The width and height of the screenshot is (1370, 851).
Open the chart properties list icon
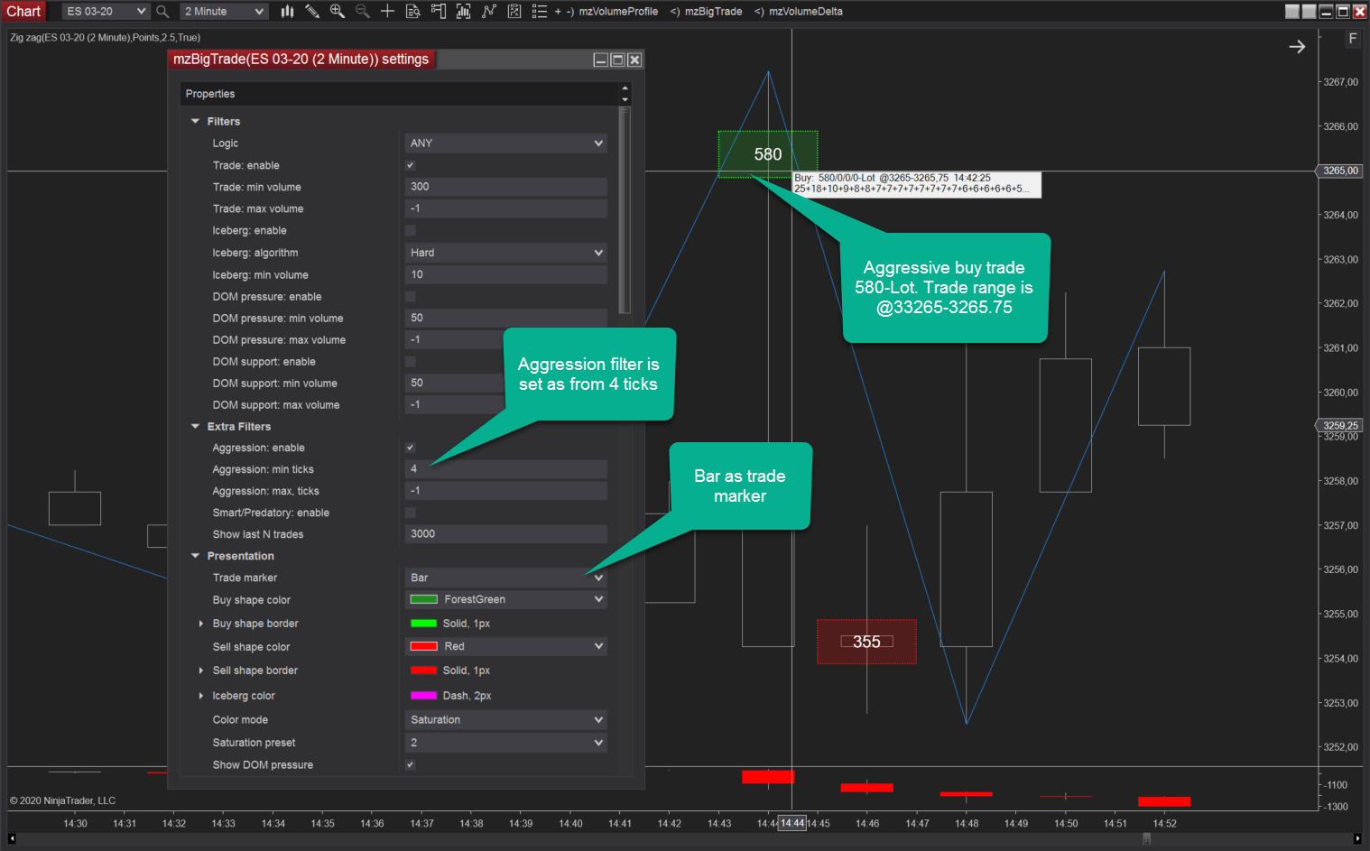539,12
